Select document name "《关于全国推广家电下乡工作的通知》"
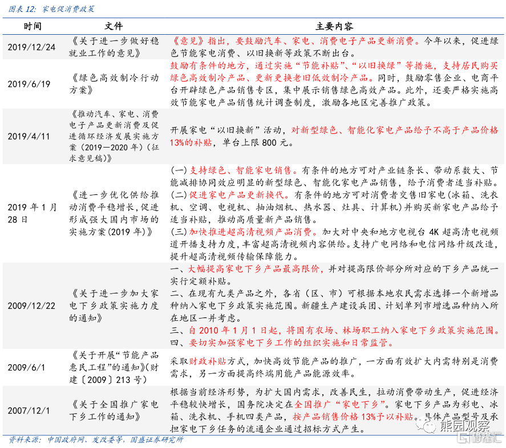 [114, 410]
